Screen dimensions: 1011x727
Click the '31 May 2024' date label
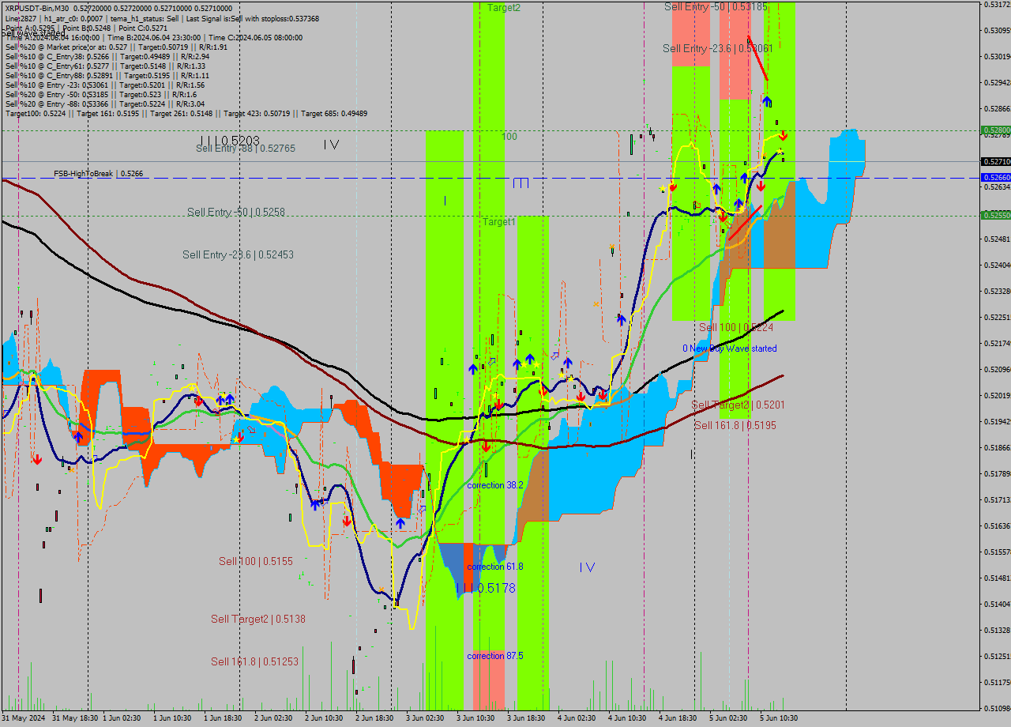(23, 718)
